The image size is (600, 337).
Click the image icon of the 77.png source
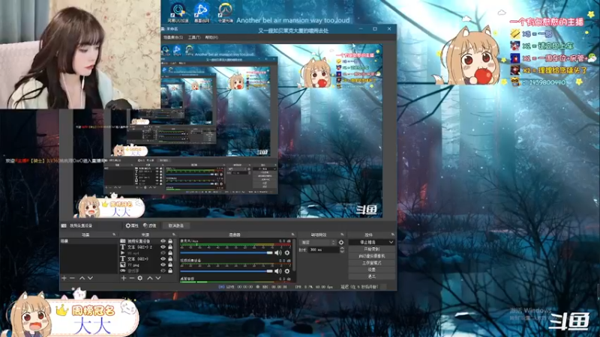[x=123, y=265]
